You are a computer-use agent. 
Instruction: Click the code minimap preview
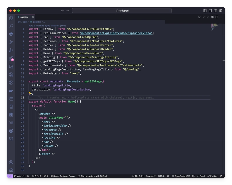215,27
